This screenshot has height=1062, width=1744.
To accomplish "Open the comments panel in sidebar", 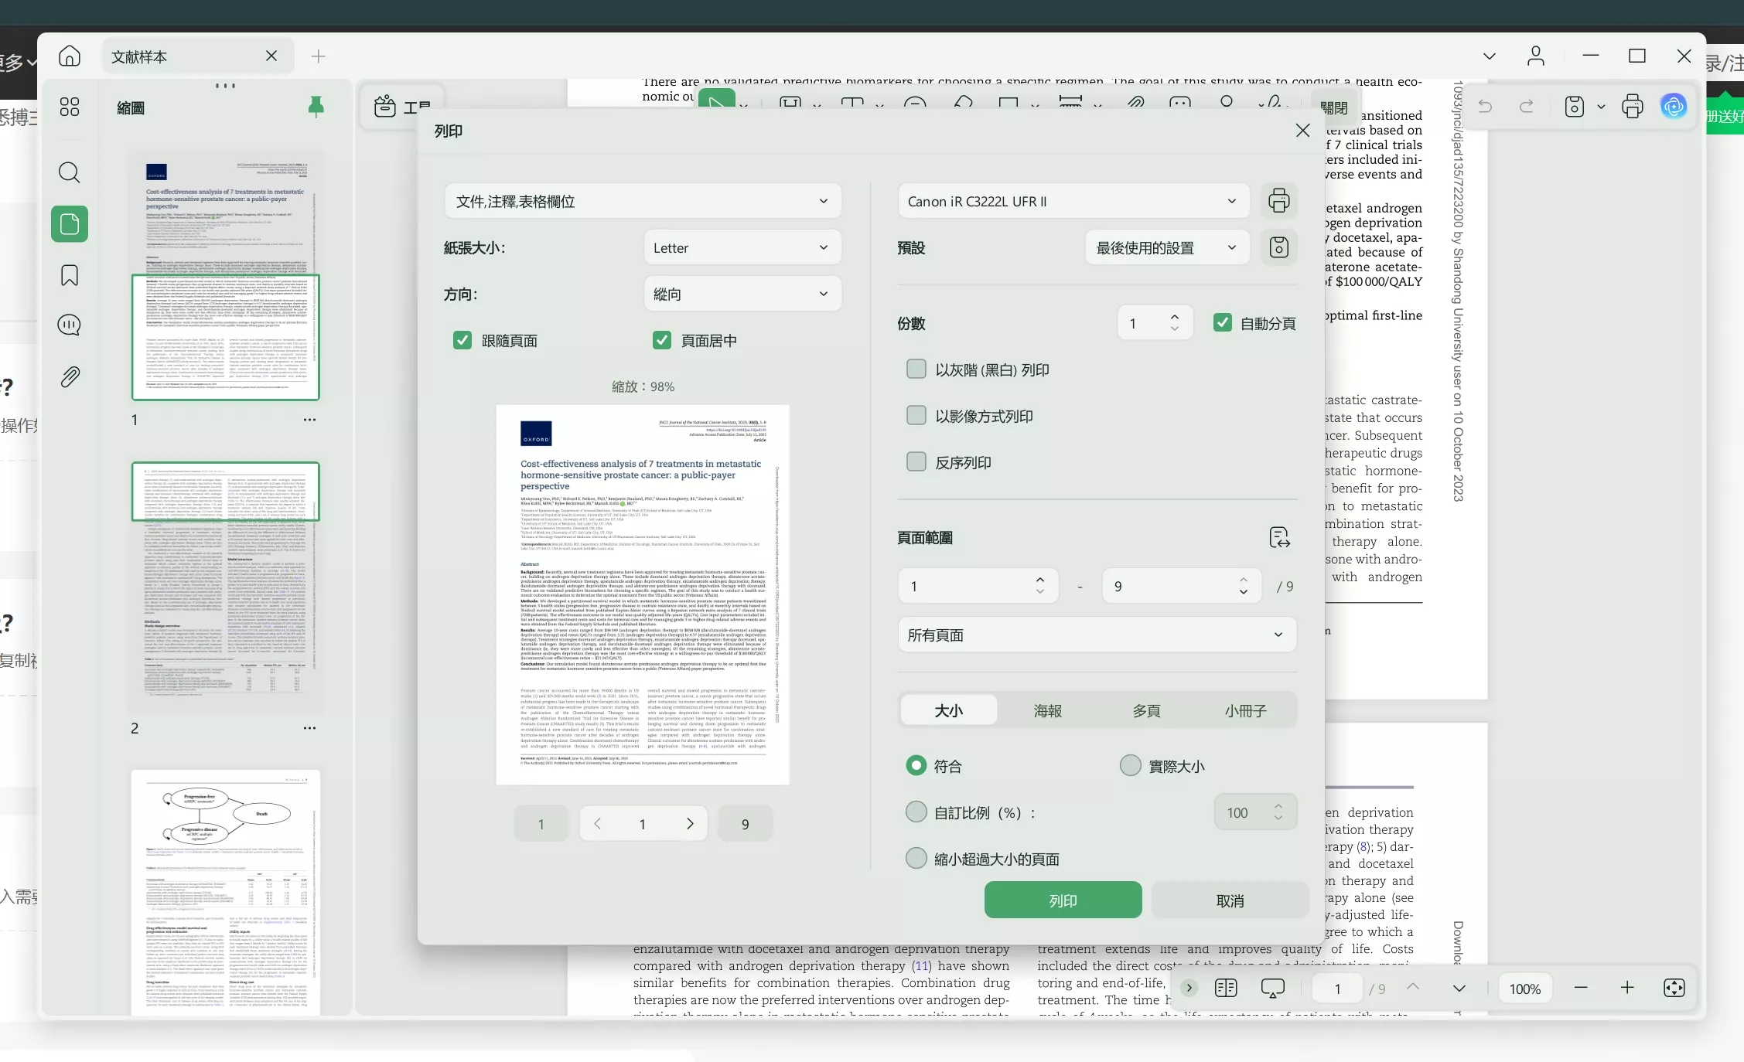I will (x=70, y=325).
